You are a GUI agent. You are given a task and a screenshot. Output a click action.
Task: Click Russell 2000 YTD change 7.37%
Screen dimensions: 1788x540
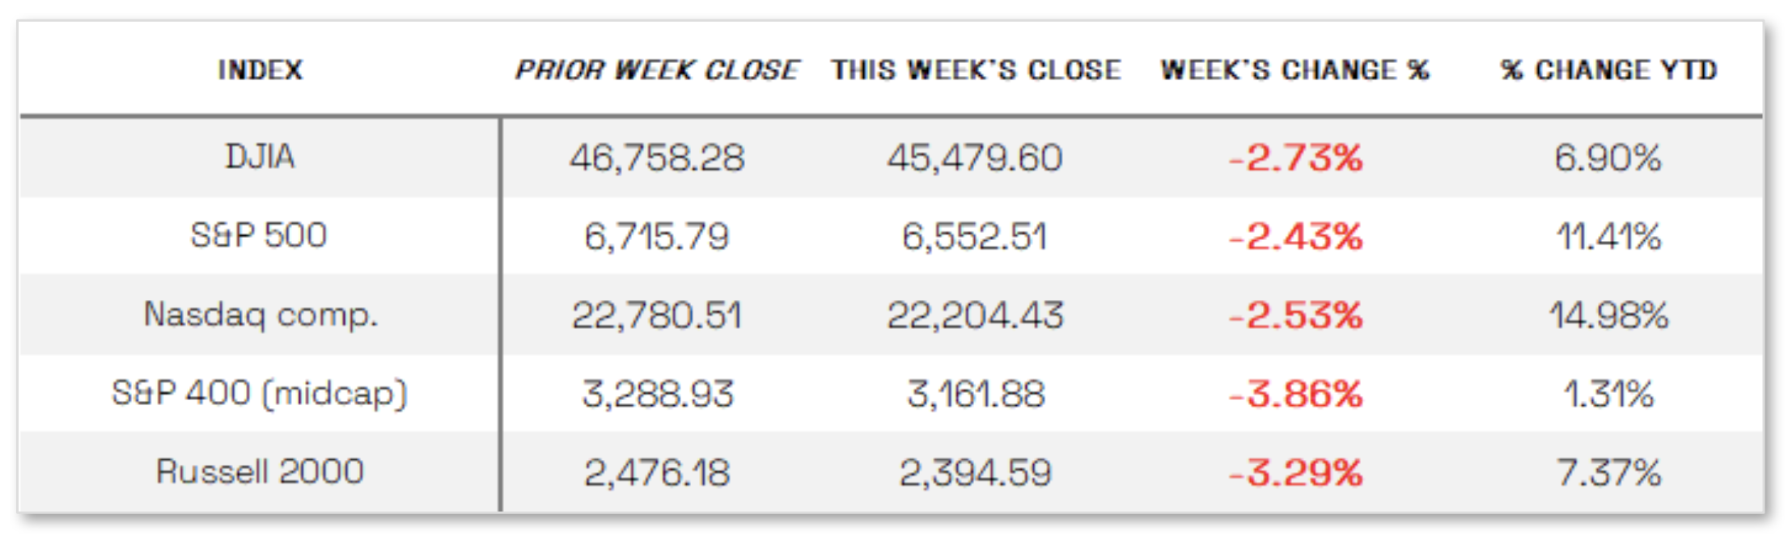[x=1608, y=473]
